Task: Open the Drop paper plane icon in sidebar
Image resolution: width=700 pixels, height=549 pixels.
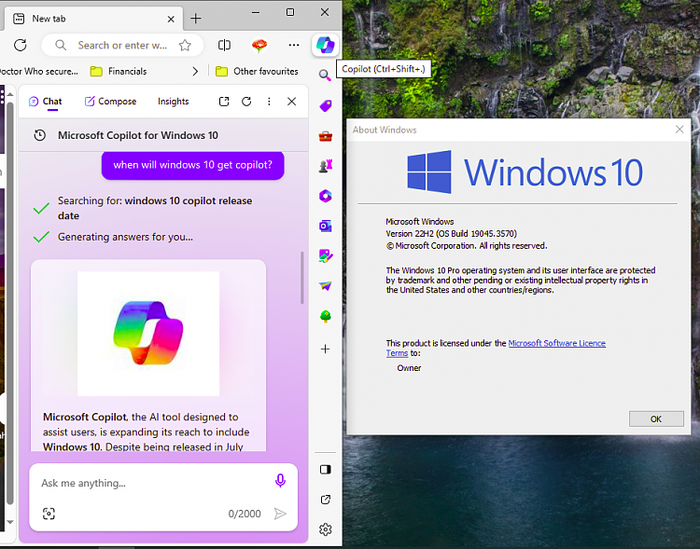Action: point(326,286)
